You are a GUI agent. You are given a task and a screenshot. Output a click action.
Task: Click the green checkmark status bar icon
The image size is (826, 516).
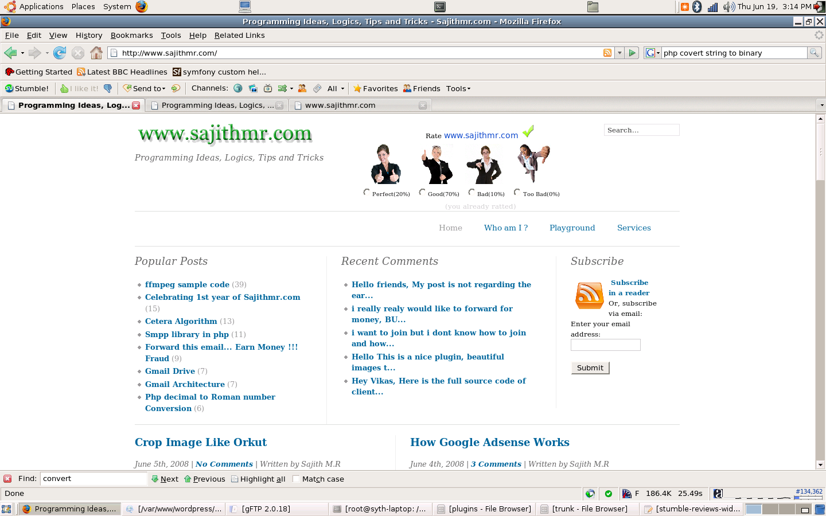point(608,494)
